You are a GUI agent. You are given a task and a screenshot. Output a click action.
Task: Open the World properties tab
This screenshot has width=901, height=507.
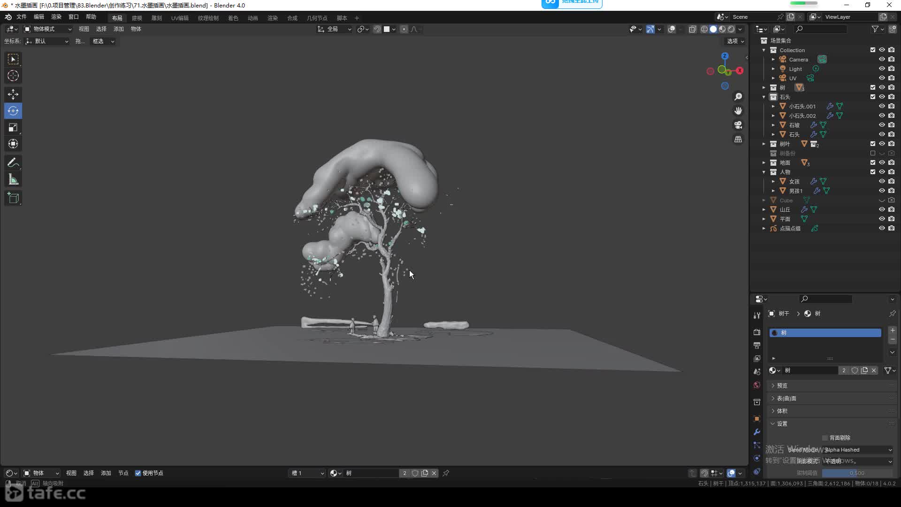pyautogui.click(x=756, y=385)
